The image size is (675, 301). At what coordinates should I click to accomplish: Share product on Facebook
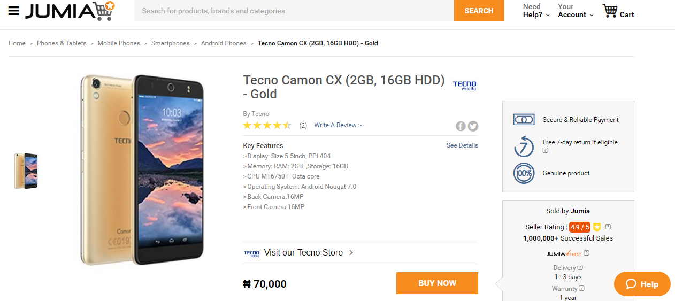coord(461,126)
